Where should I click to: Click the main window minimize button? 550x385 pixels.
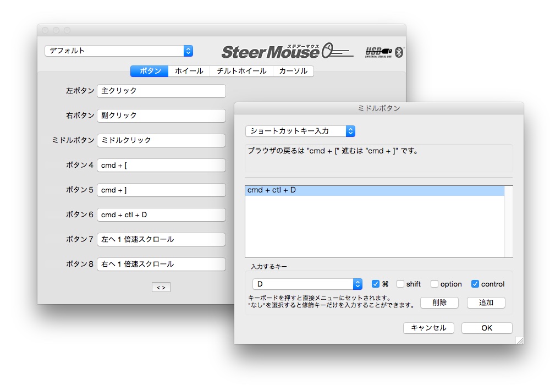pyautogui.click(x=56, y=30)
